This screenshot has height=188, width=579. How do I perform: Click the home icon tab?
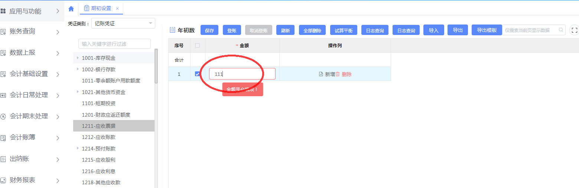click(71, 9)
